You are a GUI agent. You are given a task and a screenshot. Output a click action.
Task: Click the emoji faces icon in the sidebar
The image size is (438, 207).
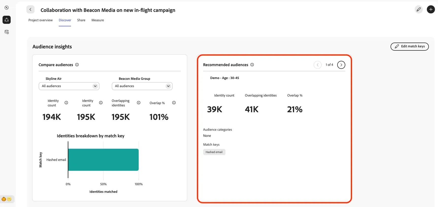7,199
